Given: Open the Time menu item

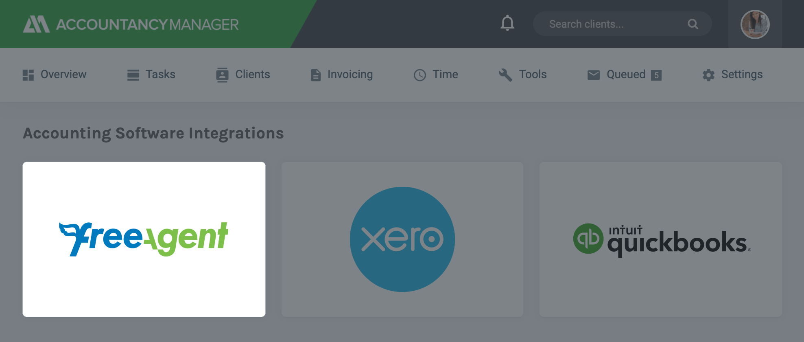Looking at the screenshot, I should pyautogui.click(x=436, y=75).
